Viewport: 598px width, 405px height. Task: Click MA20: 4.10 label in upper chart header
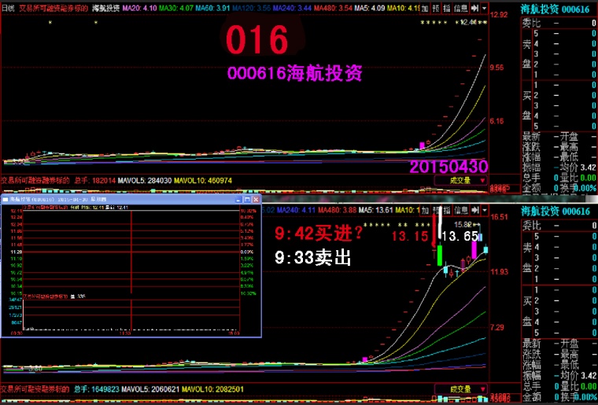tap(139, 8)
